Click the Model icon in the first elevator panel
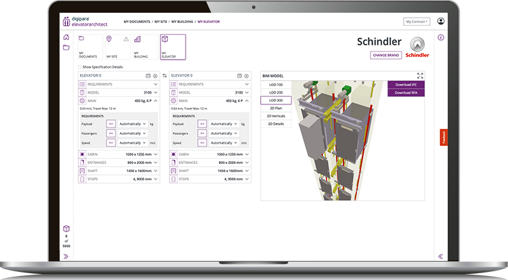 pos(82,92)
